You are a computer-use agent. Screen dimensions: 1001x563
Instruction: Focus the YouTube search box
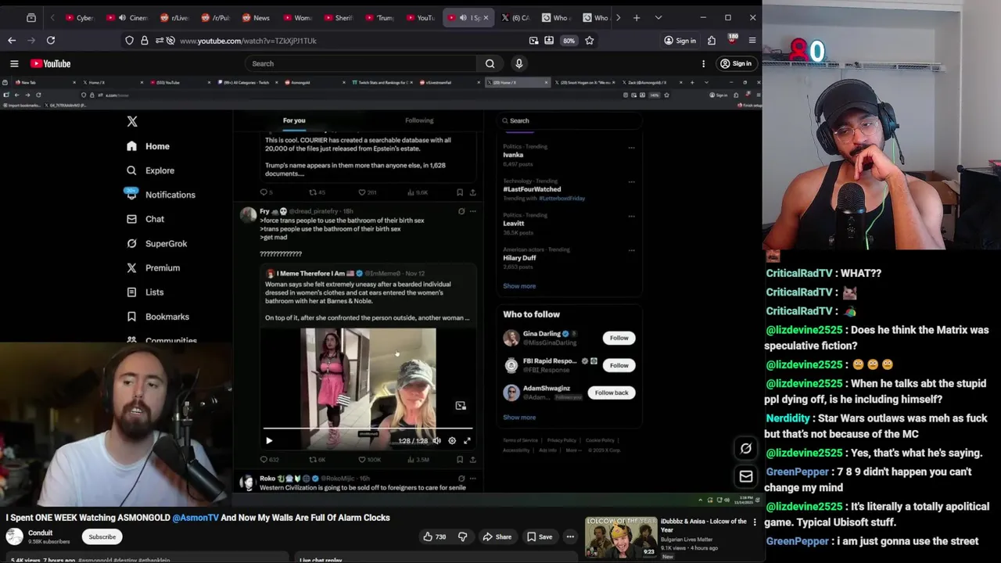[361, 63]
